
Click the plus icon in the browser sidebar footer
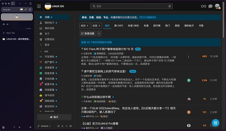click(30, 127)
